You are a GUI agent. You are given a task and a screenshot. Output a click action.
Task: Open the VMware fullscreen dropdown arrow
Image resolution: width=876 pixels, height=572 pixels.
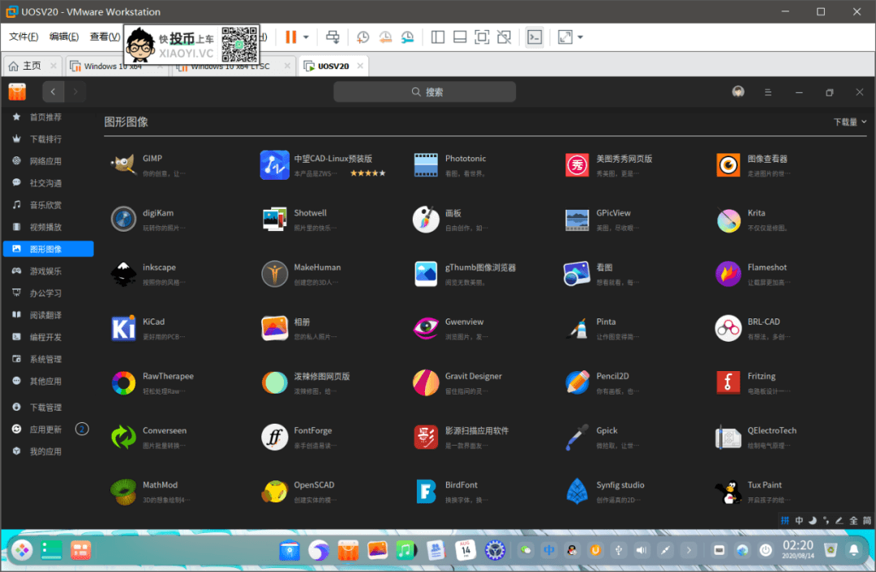[x=581, y=37]
